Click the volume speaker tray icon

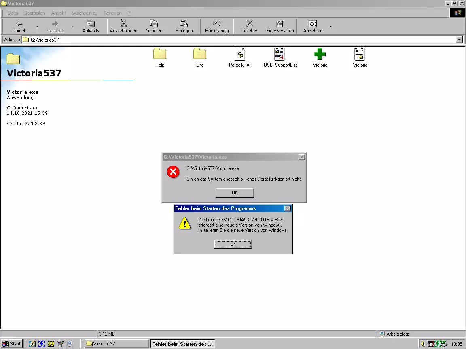(423, 344)
